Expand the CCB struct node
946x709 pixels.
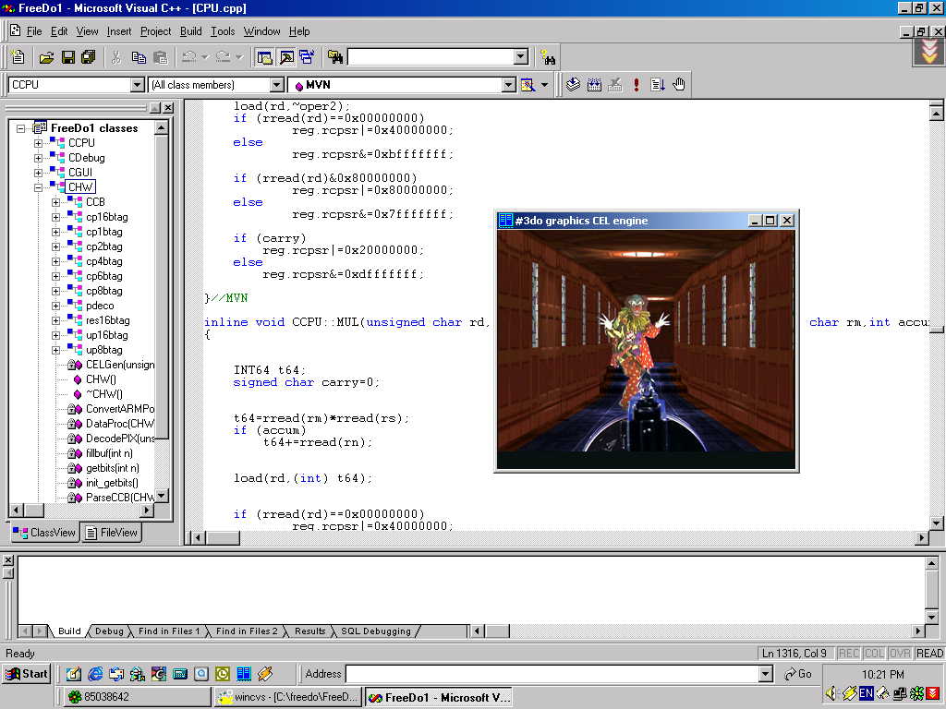pos(55,202)
